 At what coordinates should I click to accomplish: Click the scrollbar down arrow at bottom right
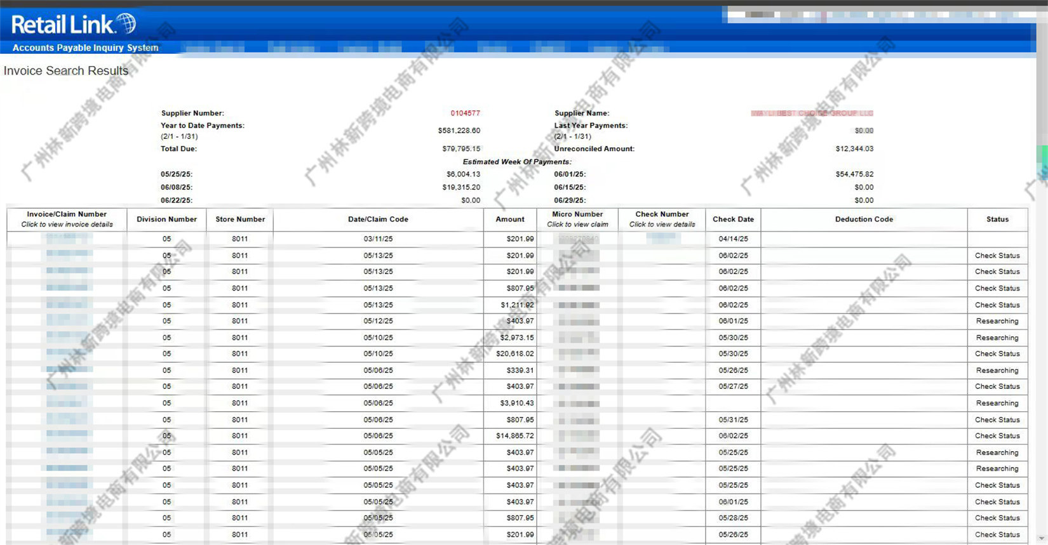tap(1042, 539)
